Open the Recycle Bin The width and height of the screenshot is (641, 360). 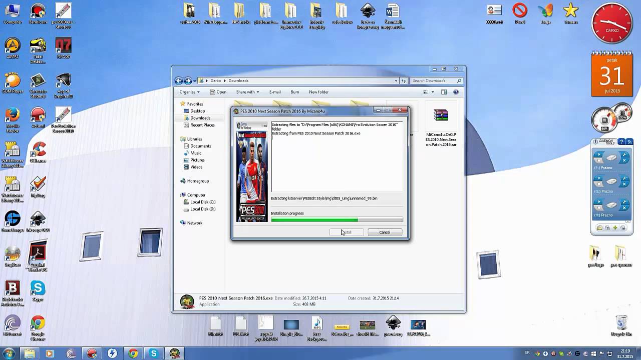coord(621,325)
